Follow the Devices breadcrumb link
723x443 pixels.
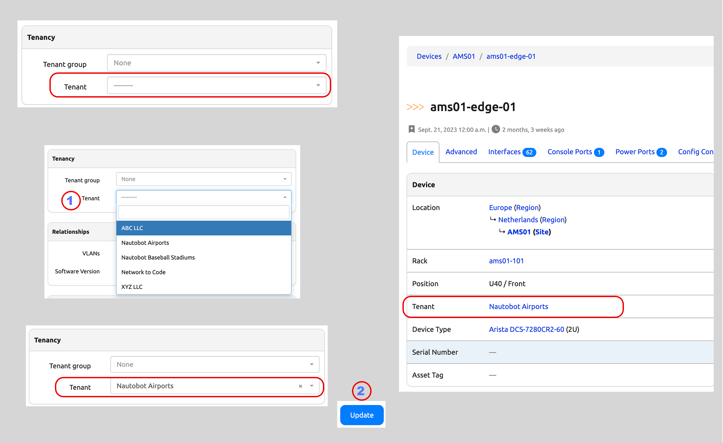point(429,56)
